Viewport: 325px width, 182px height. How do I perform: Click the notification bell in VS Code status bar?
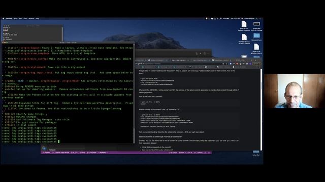(209, 153)
